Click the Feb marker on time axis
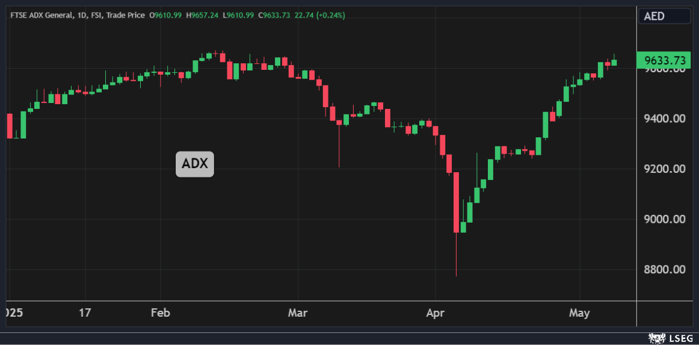Screen dimensions: 699x345 [x=160, y=313]
